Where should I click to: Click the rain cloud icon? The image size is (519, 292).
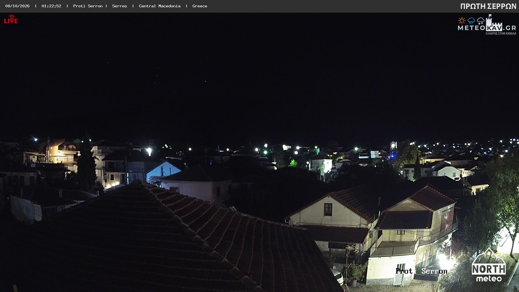(471, 21)
